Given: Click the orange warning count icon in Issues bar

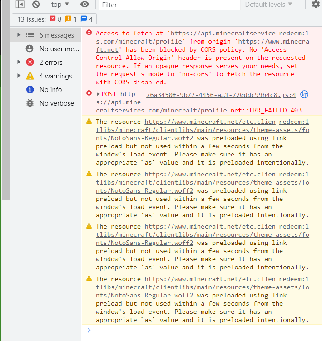Looking at the screenshot, I should point(68,19).
